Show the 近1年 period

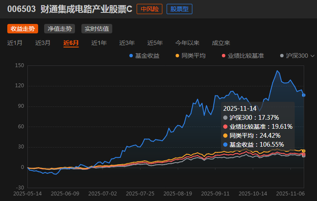coord(99,43)
